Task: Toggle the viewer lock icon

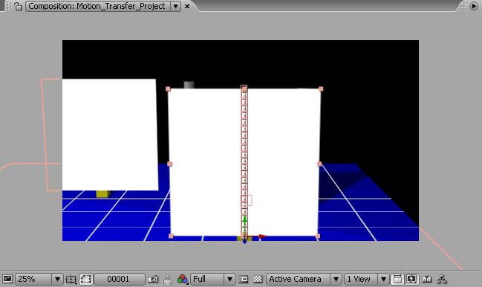Action: coord(18,6)
